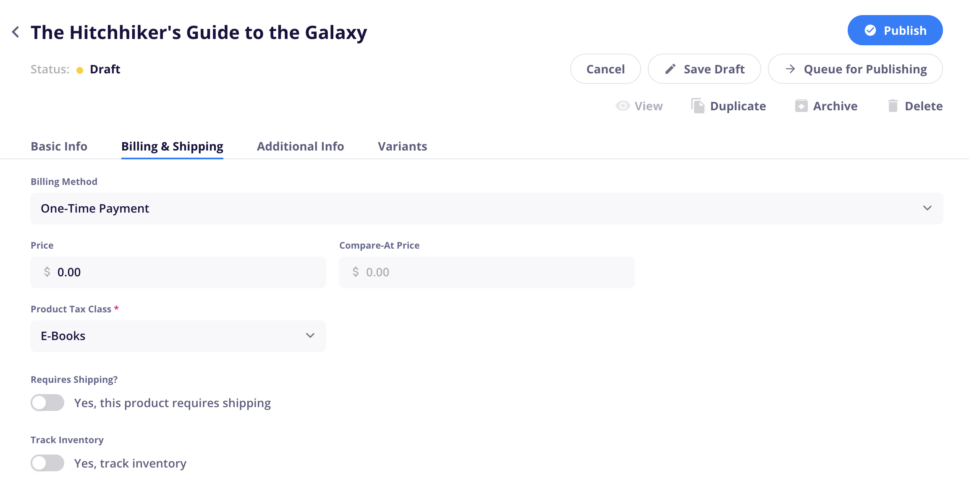This screenshot has width=969, height=504.
Task: Click the pencil icon on Save Draft
Action: coord(670,69)
